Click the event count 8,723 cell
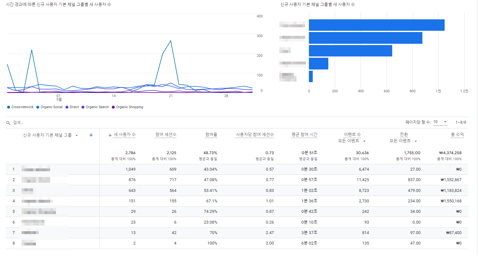 click(364, 190)
